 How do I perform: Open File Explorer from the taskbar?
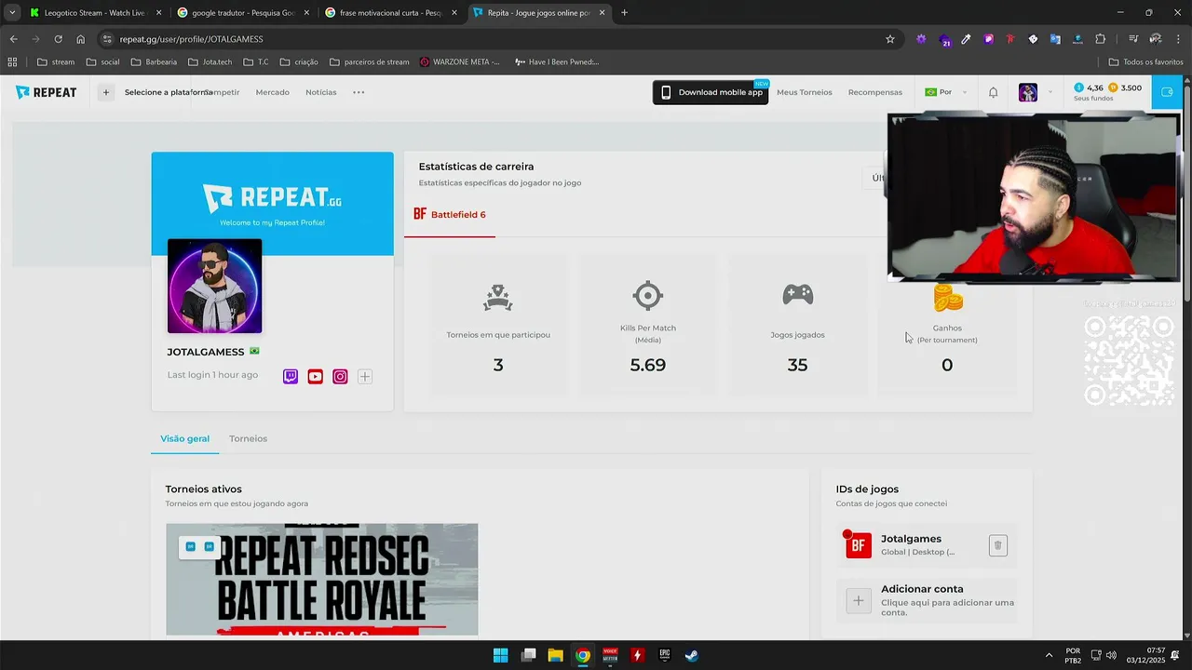tap(555, 655)
